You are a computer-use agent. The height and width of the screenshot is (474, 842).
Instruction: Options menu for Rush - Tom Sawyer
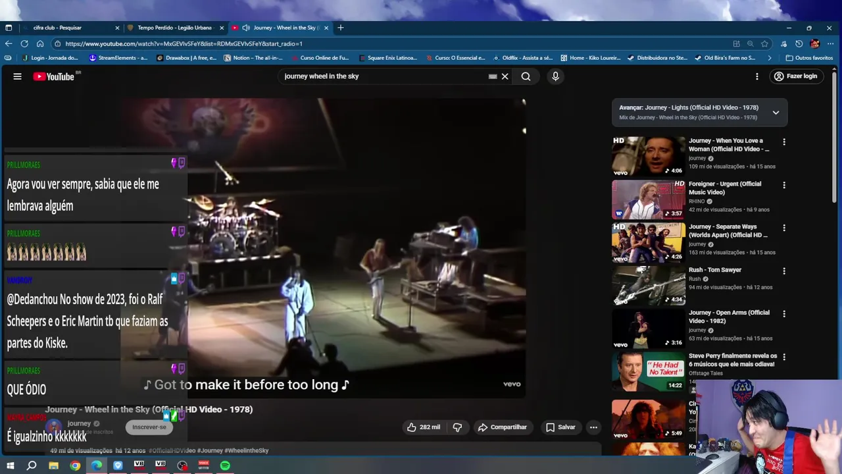783,271
